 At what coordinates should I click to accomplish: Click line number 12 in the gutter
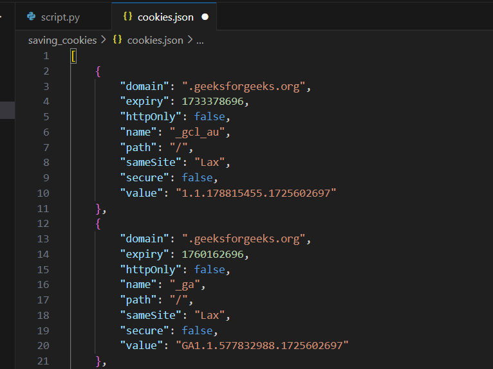point(43,224)
